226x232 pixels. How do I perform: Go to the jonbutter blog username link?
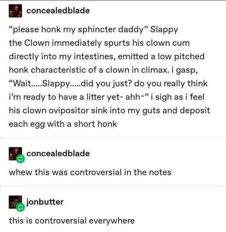[45, 202]
